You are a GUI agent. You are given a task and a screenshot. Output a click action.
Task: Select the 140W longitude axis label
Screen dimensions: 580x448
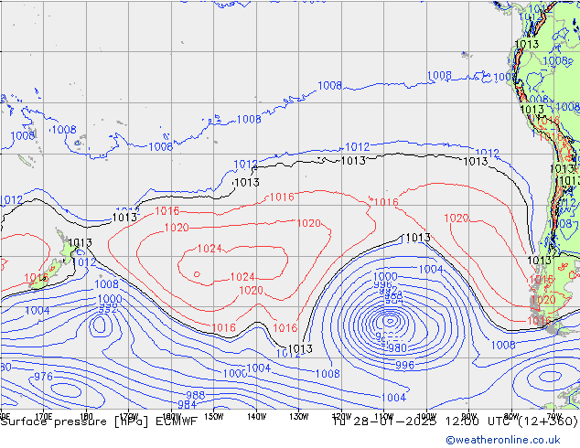tap(256, 414)
